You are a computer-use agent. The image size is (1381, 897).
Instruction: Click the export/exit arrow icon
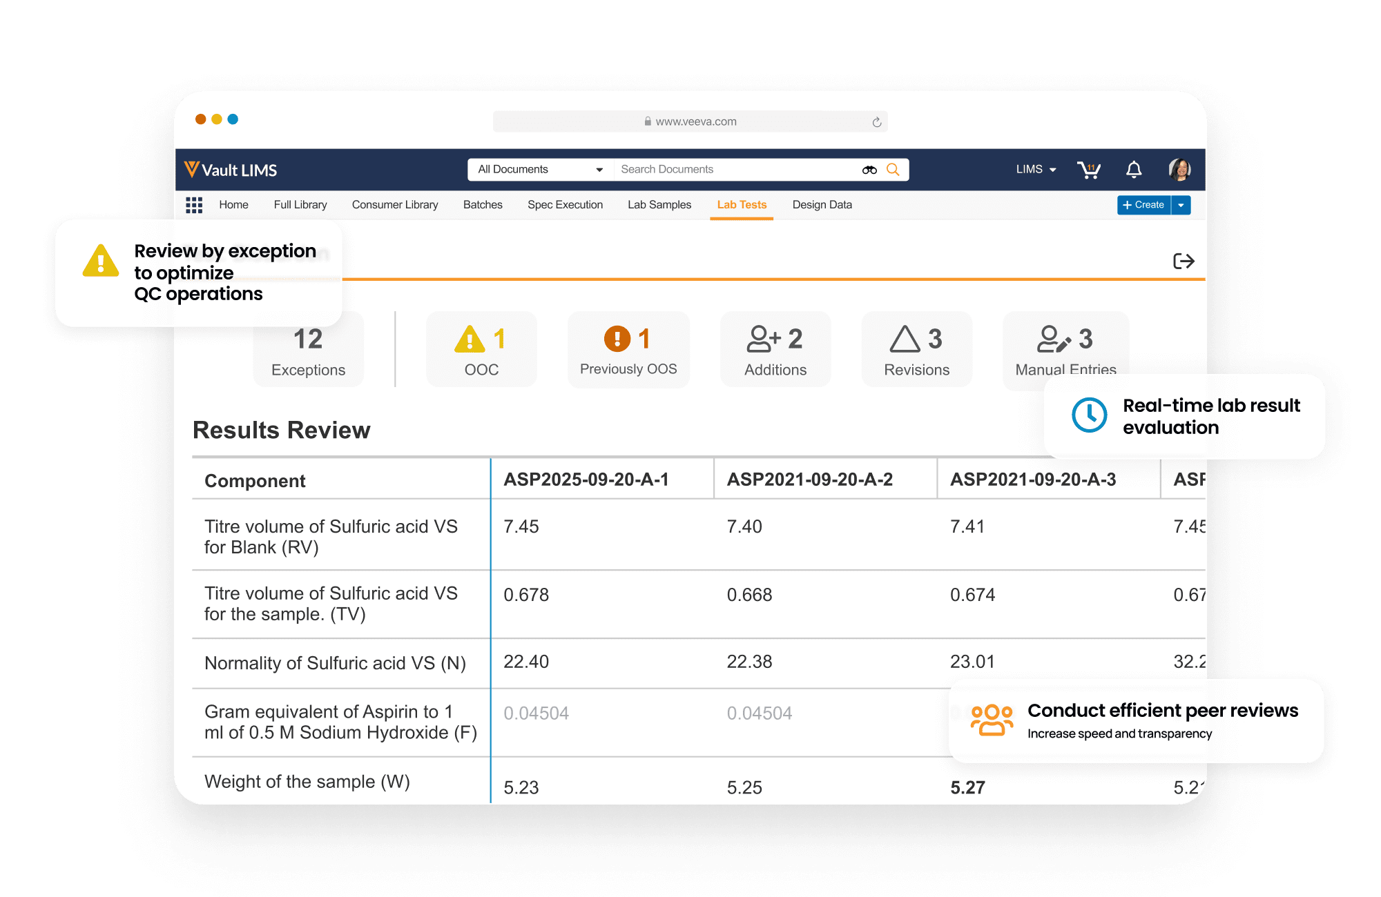pyautogui.click(x=1185, y=262)
